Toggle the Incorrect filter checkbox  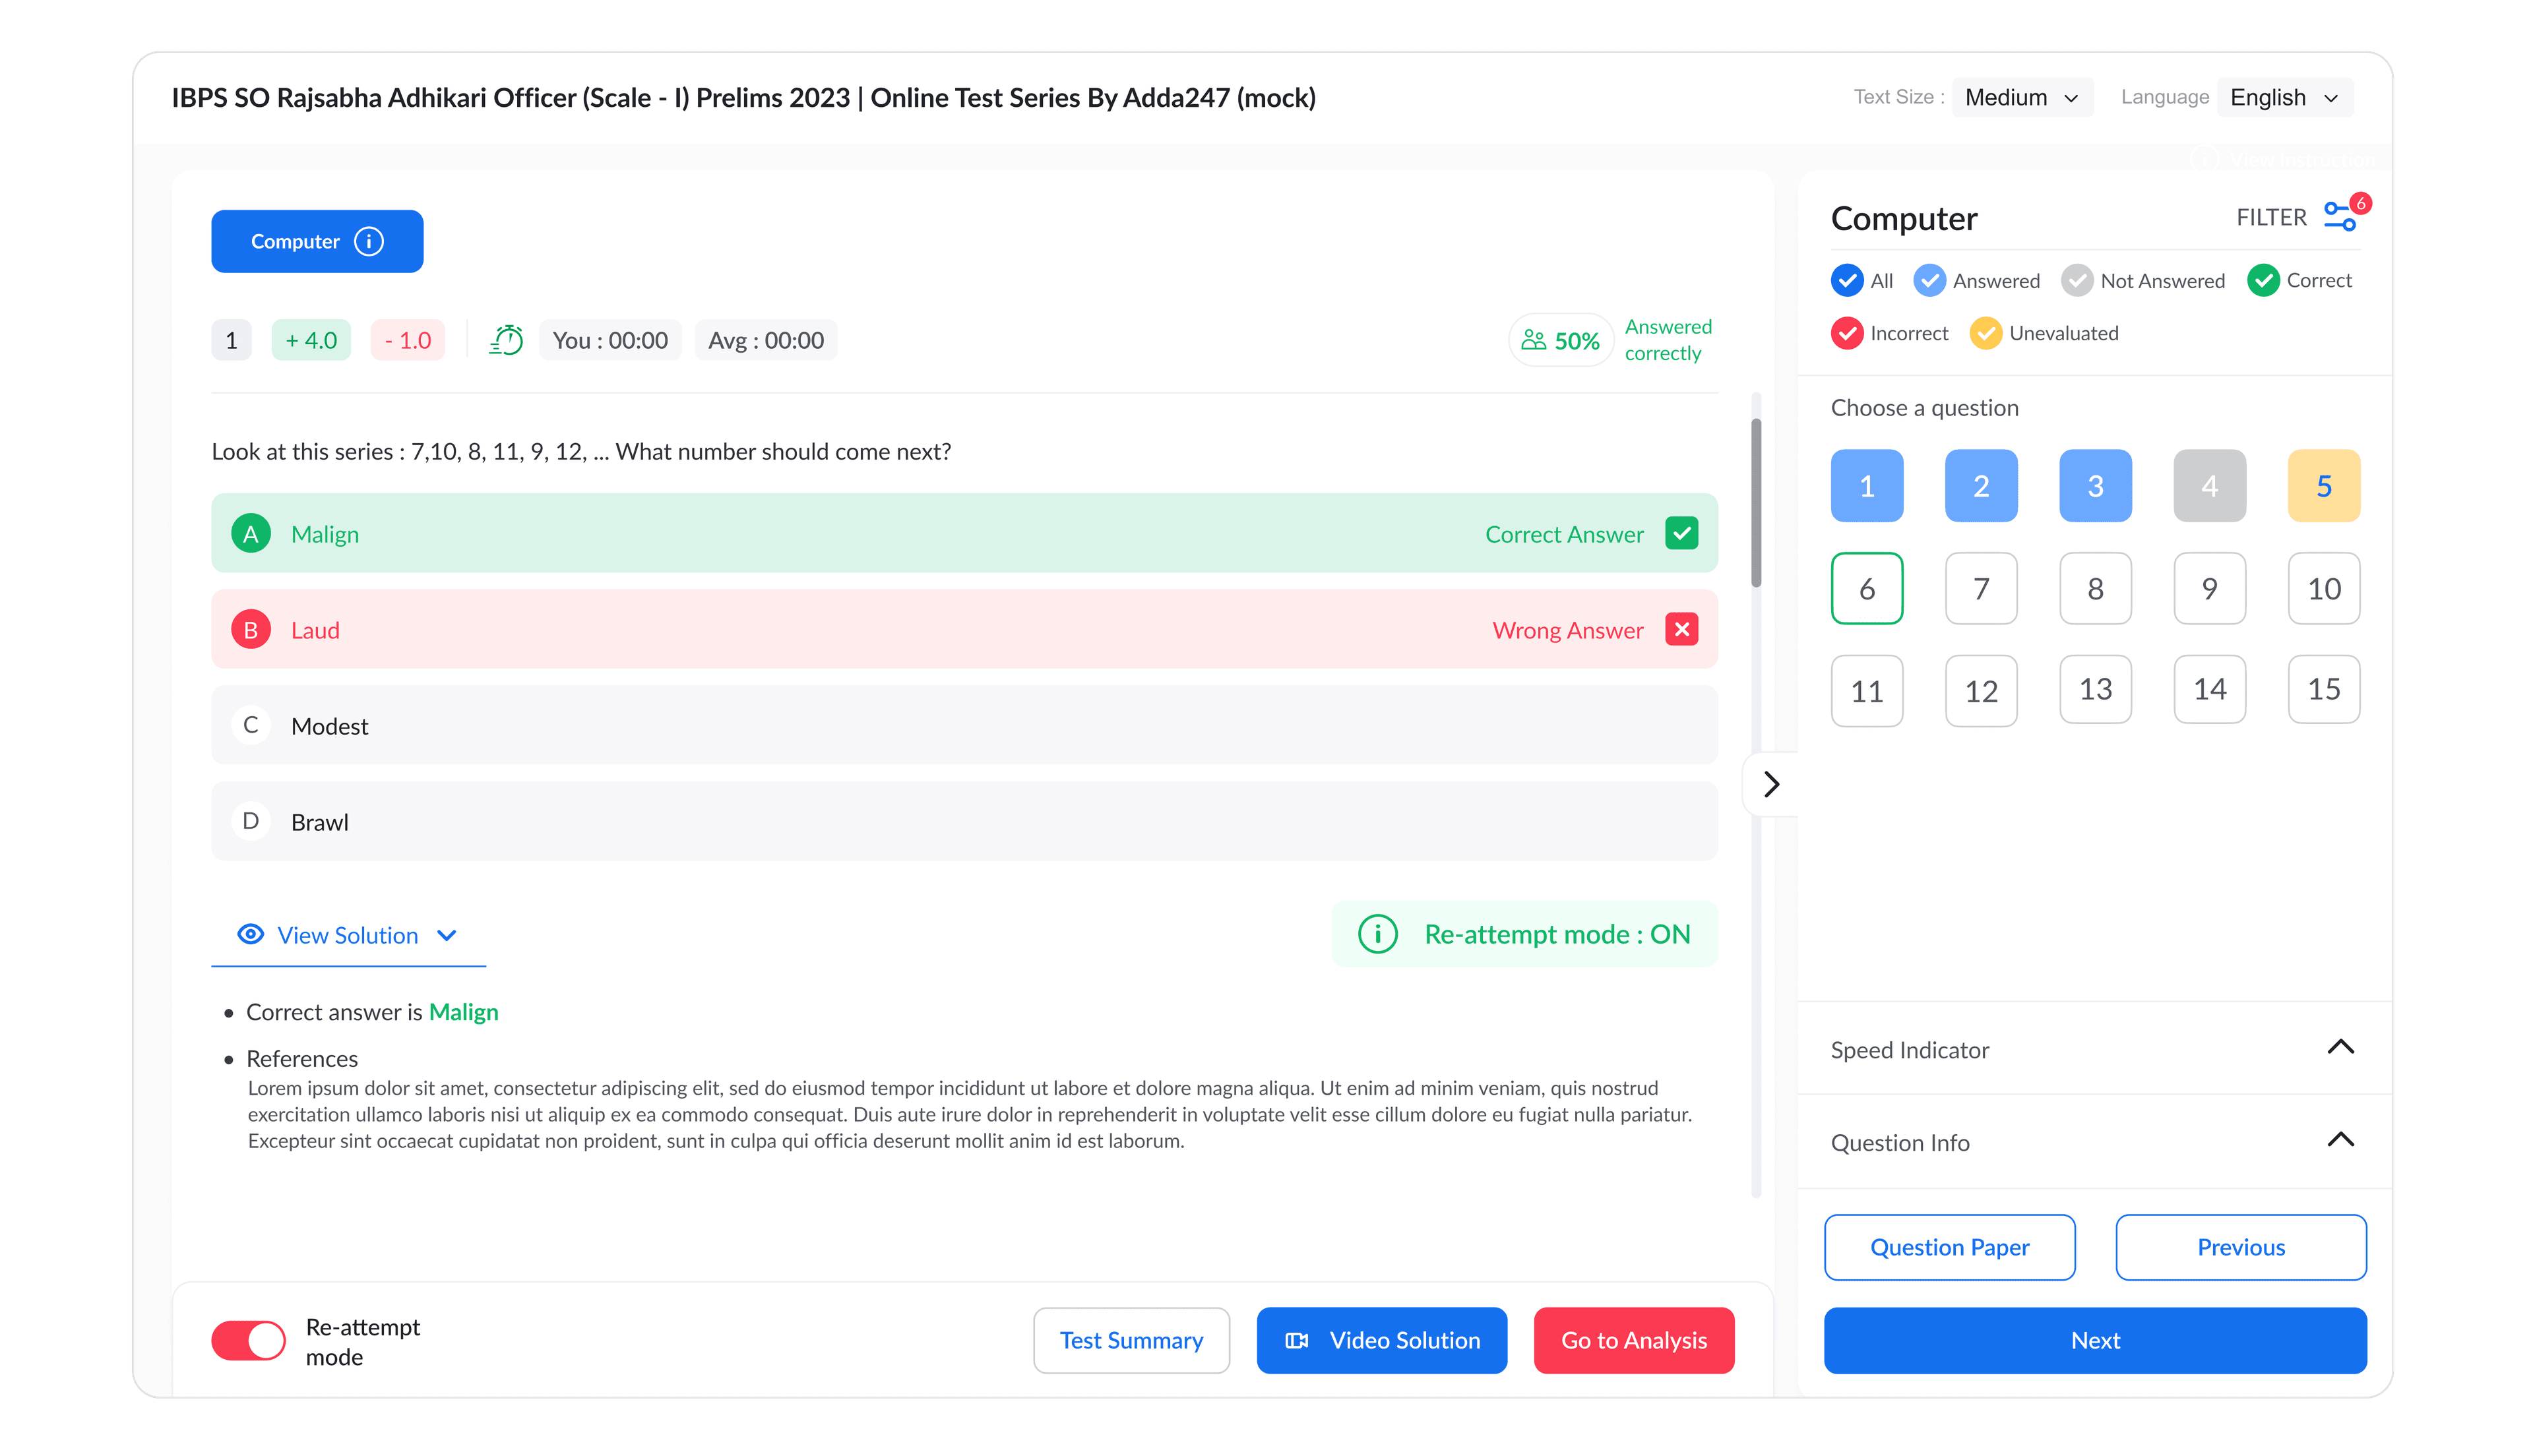pos(1847,333)
